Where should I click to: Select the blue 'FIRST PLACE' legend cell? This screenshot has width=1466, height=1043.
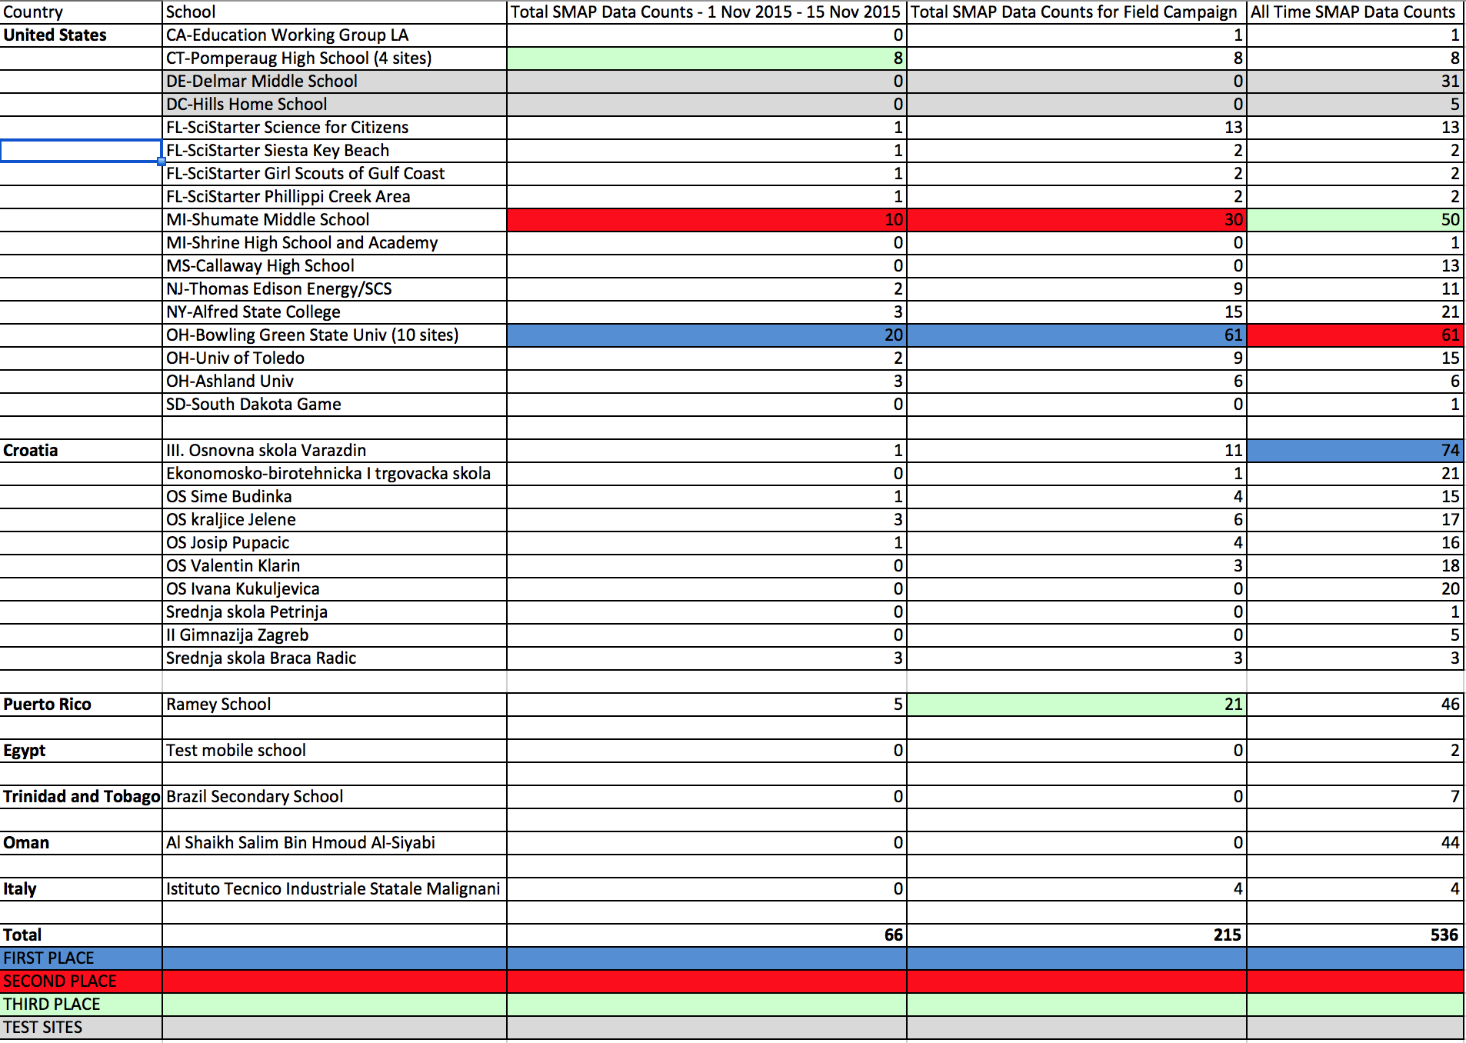tap(81, 958)
